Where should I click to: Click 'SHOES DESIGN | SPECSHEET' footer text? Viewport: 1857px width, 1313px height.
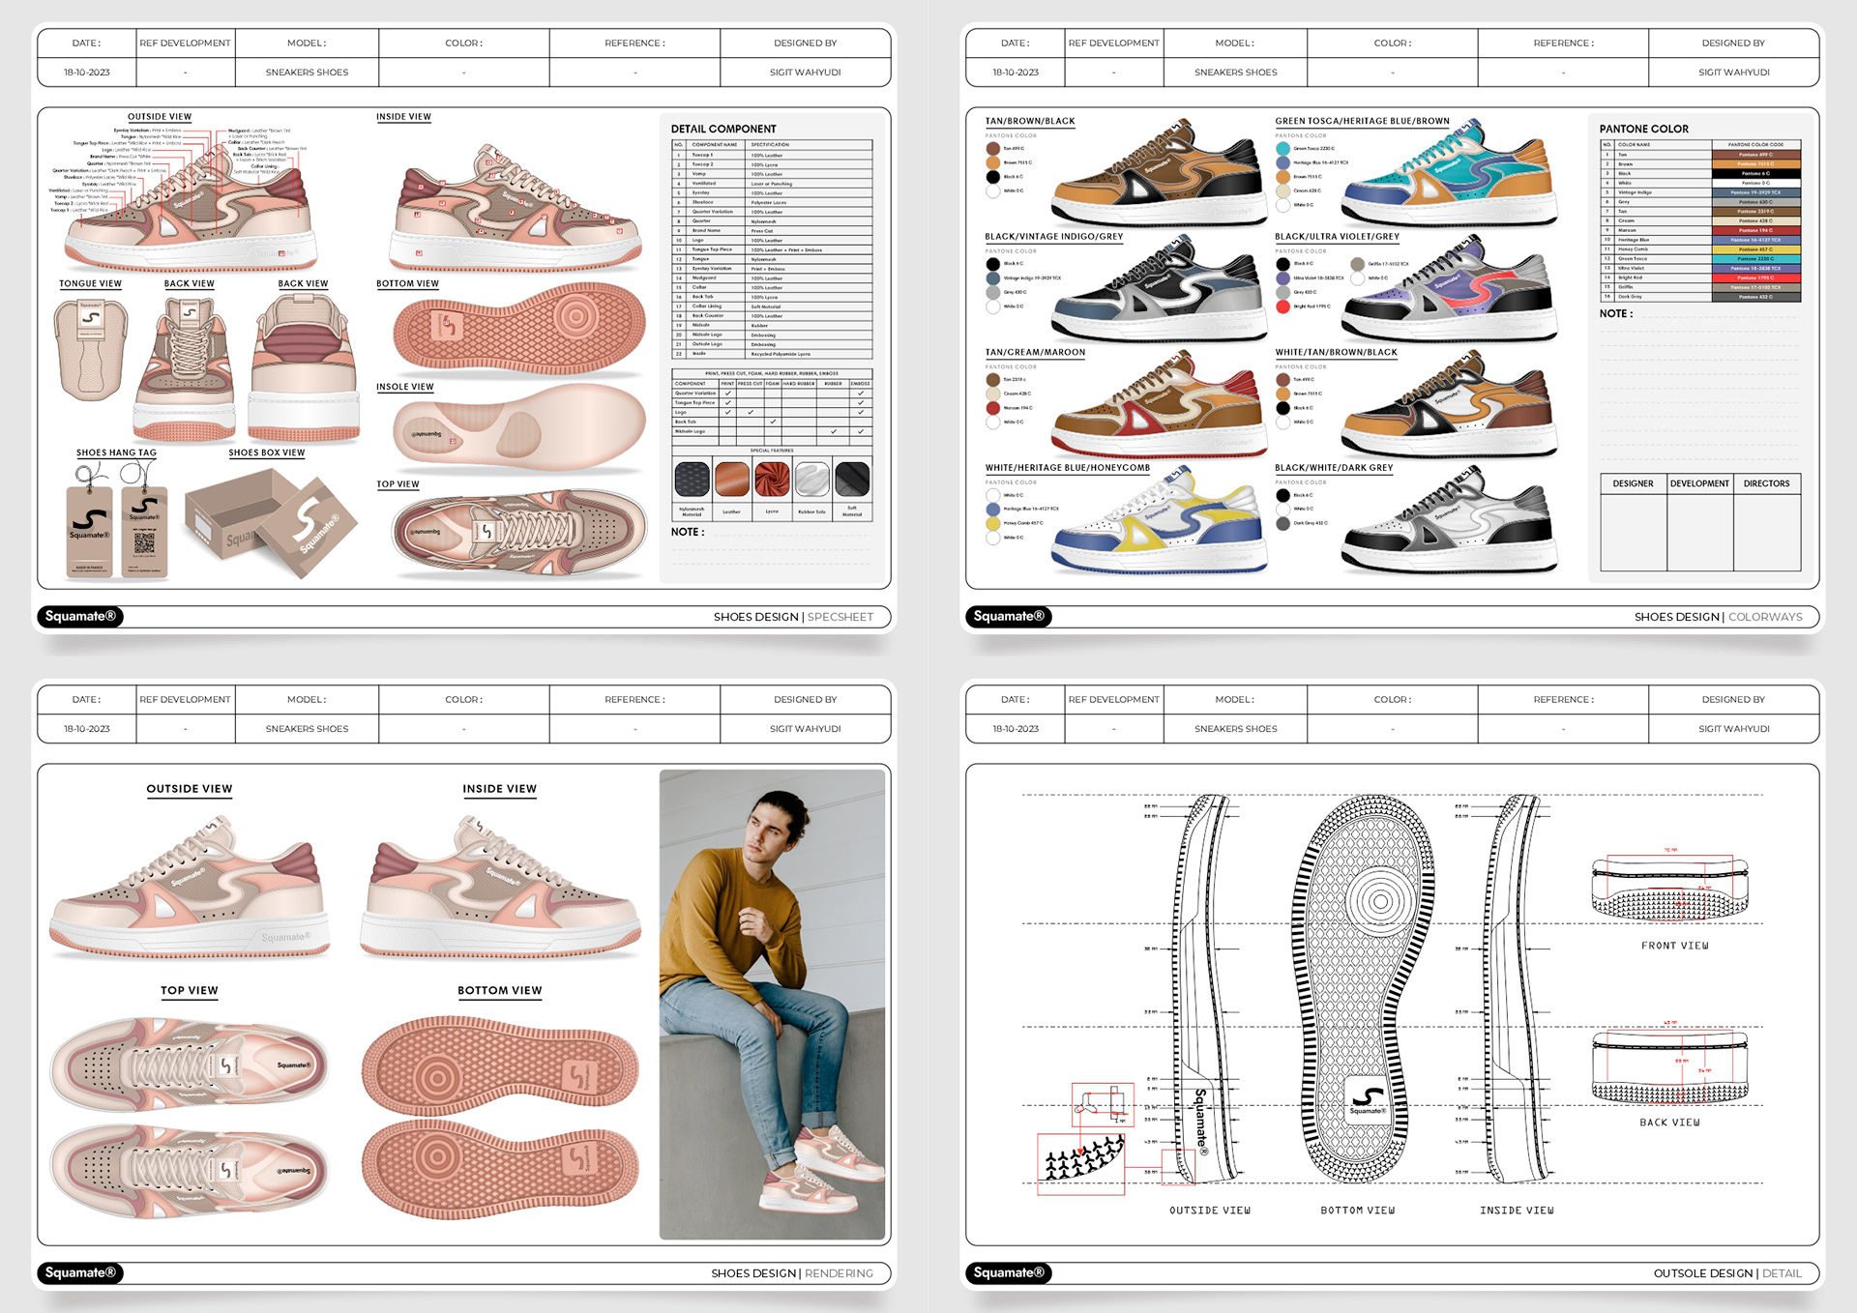pos(793,617)
